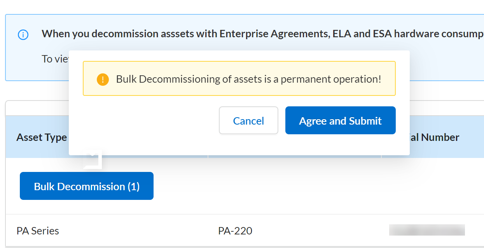The image size is (484, 248).
Task: Cancel the bulk decommission dialog
Action: point(248,121)
